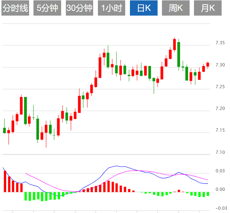Viewport: 230px width, 213px height.
Task: Click the MACD -0.03 axis label
Action: (221, 208)
